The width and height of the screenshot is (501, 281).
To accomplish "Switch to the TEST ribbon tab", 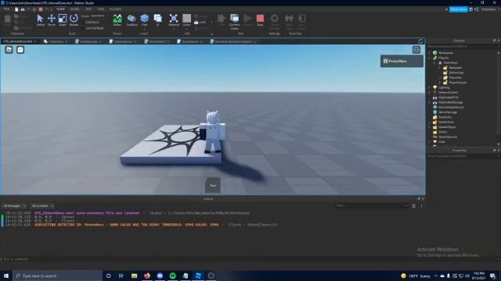I will [x=88, y=9].
